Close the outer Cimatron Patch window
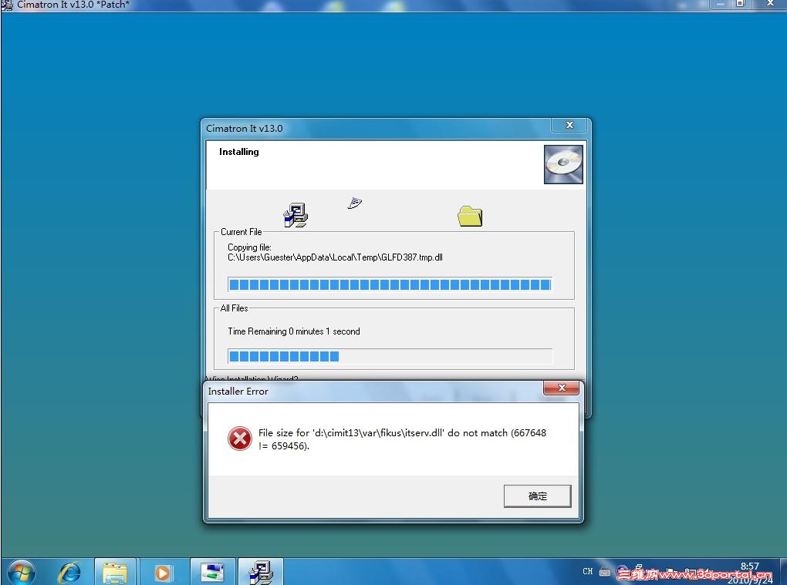Image resolution: width=787 pixels, height=585 pixels. 770,4
